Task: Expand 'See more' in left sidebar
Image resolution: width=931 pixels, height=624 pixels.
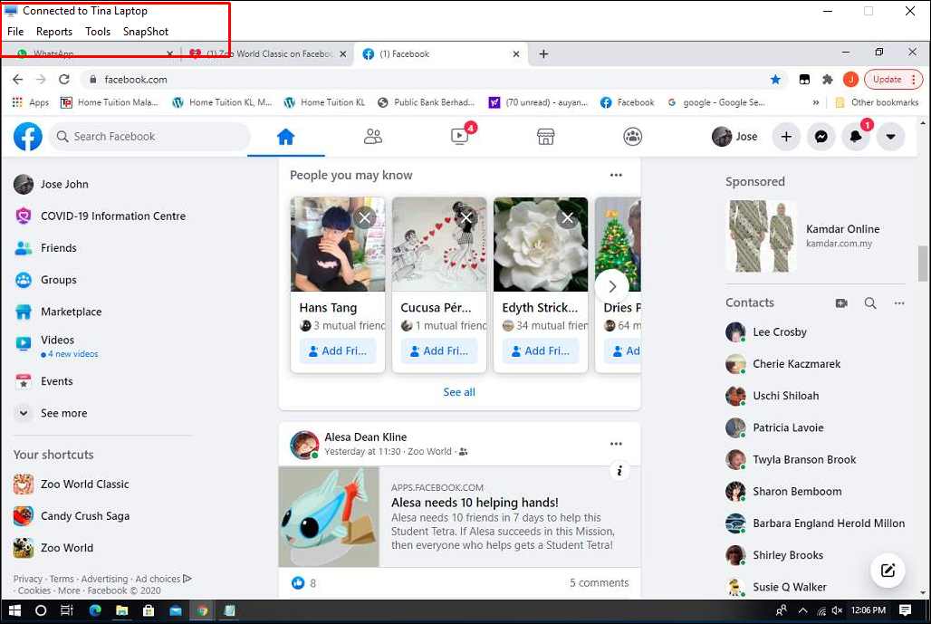Action: click(63, 413)
